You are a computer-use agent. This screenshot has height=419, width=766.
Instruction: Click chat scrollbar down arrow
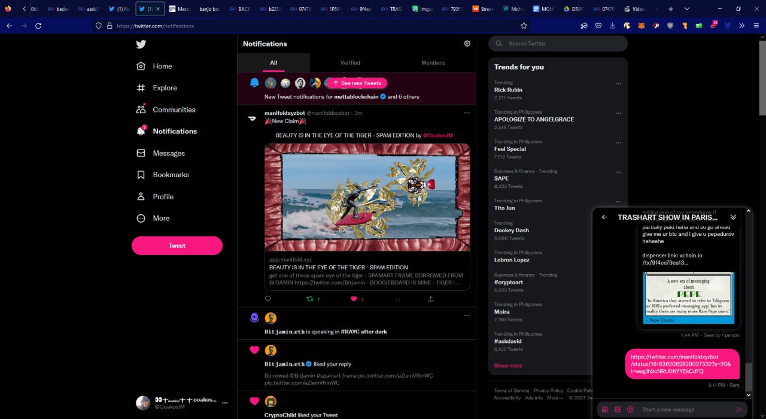[x=749, y=394]
